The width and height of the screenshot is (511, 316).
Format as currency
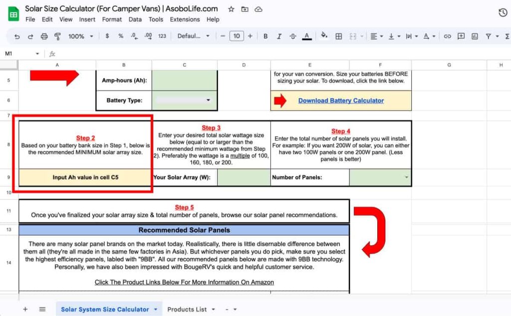(x=107, y=36)
